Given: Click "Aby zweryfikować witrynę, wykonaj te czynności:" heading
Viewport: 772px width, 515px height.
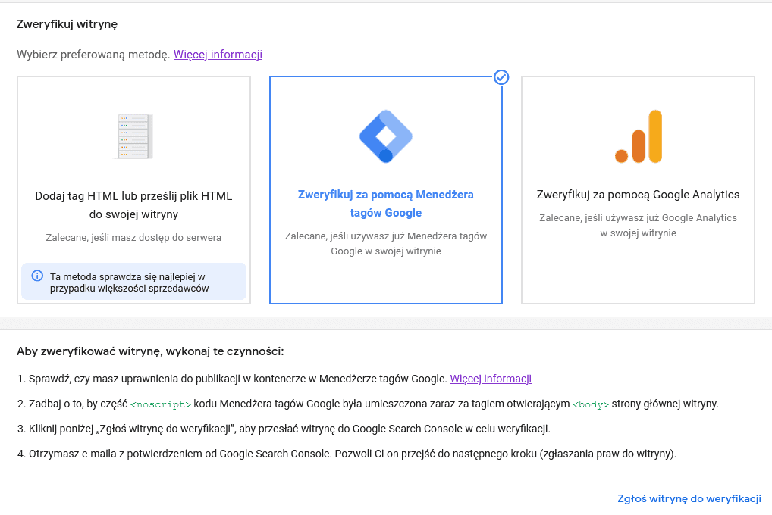Looking at the screenshot, I should (x=150, y=351).
